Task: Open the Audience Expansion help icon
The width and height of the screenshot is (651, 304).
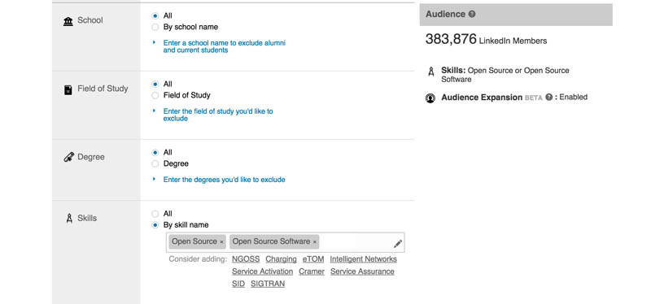Action: click(549, 98)
